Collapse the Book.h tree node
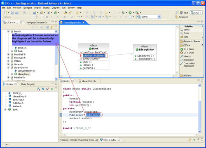This screenshot has width=206, height=148. [8, 32]
